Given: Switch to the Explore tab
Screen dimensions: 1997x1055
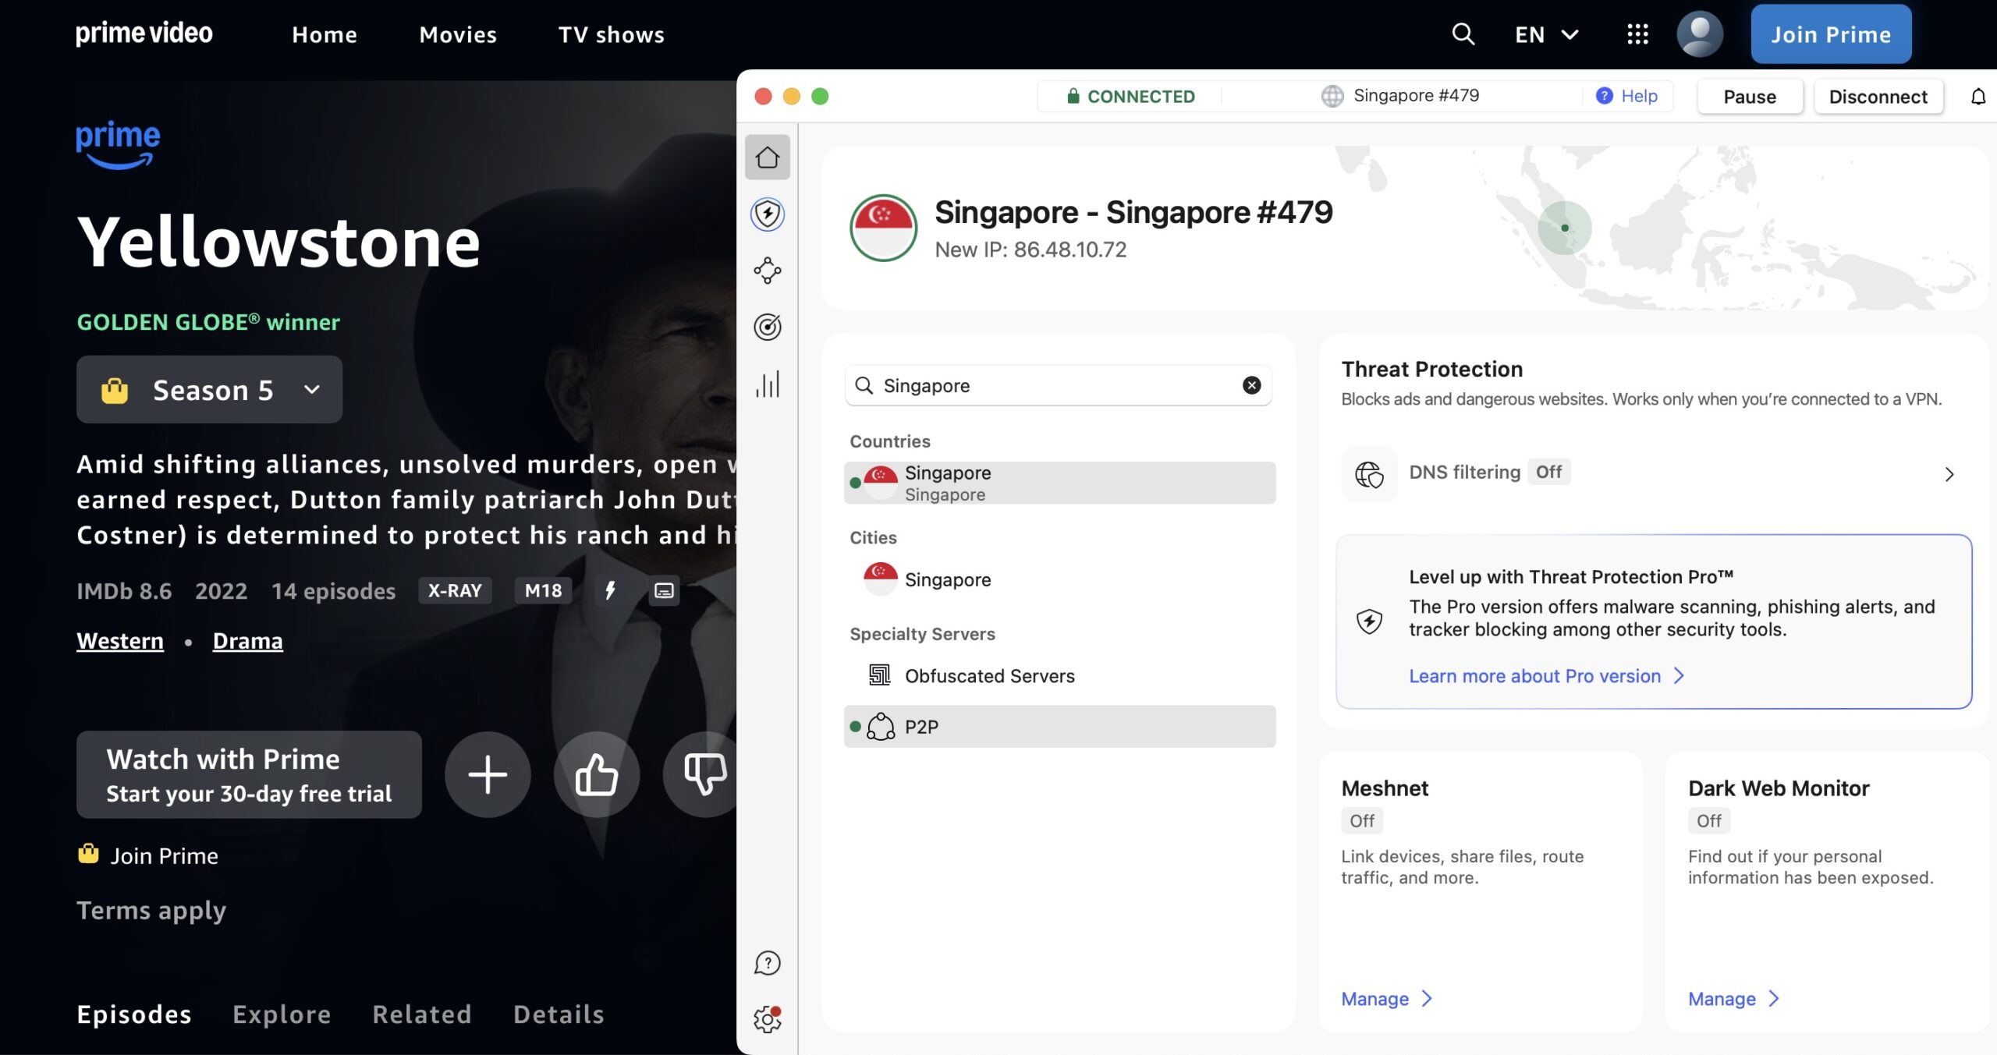Looking at the screenshot, I should click(282, 1014).
